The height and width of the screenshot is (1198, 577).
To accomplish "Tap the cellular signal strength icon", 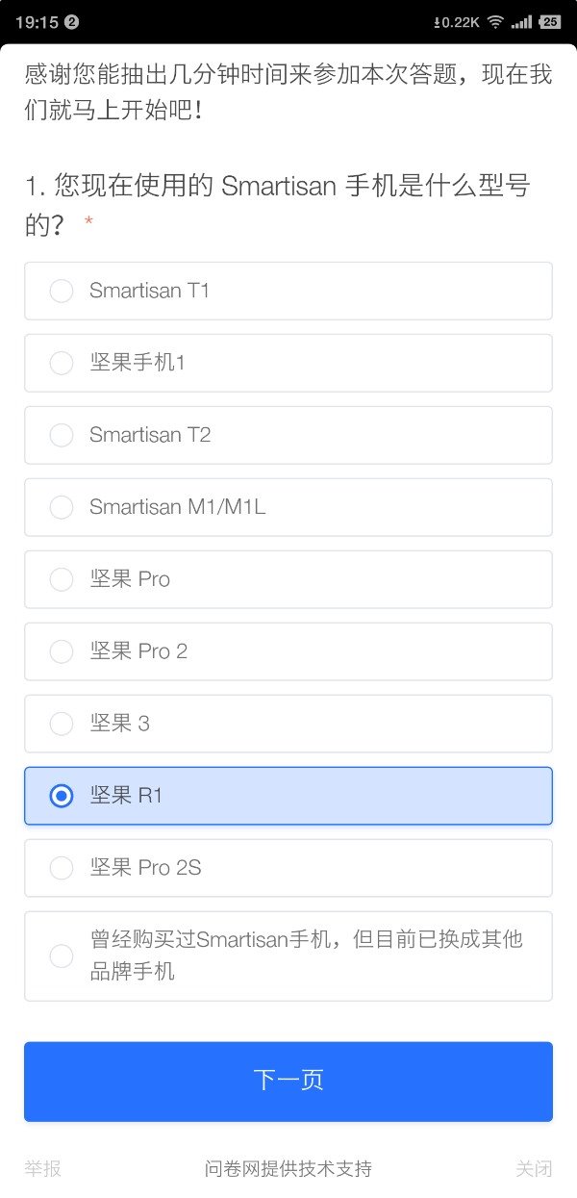I will (521, 22).
